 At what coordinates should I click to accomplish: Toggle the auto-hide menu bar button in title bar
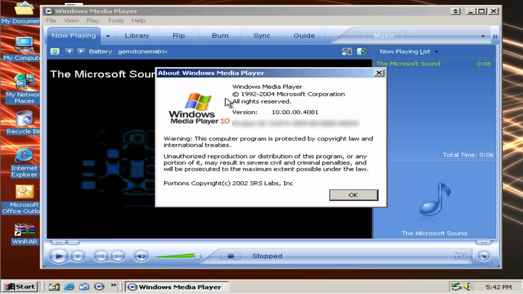pyautogui.click(x=456, y=11)
